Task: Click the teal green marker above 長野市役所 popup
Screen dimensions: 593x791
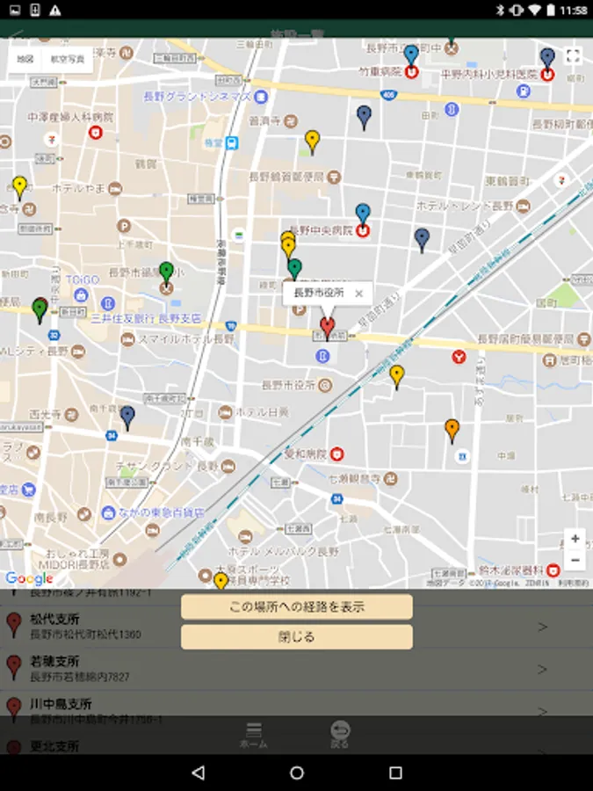Action: 295,269
